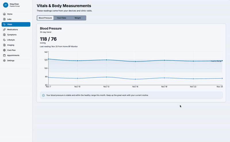Click the Symptoms icon in sidebar

click(4, 35)
